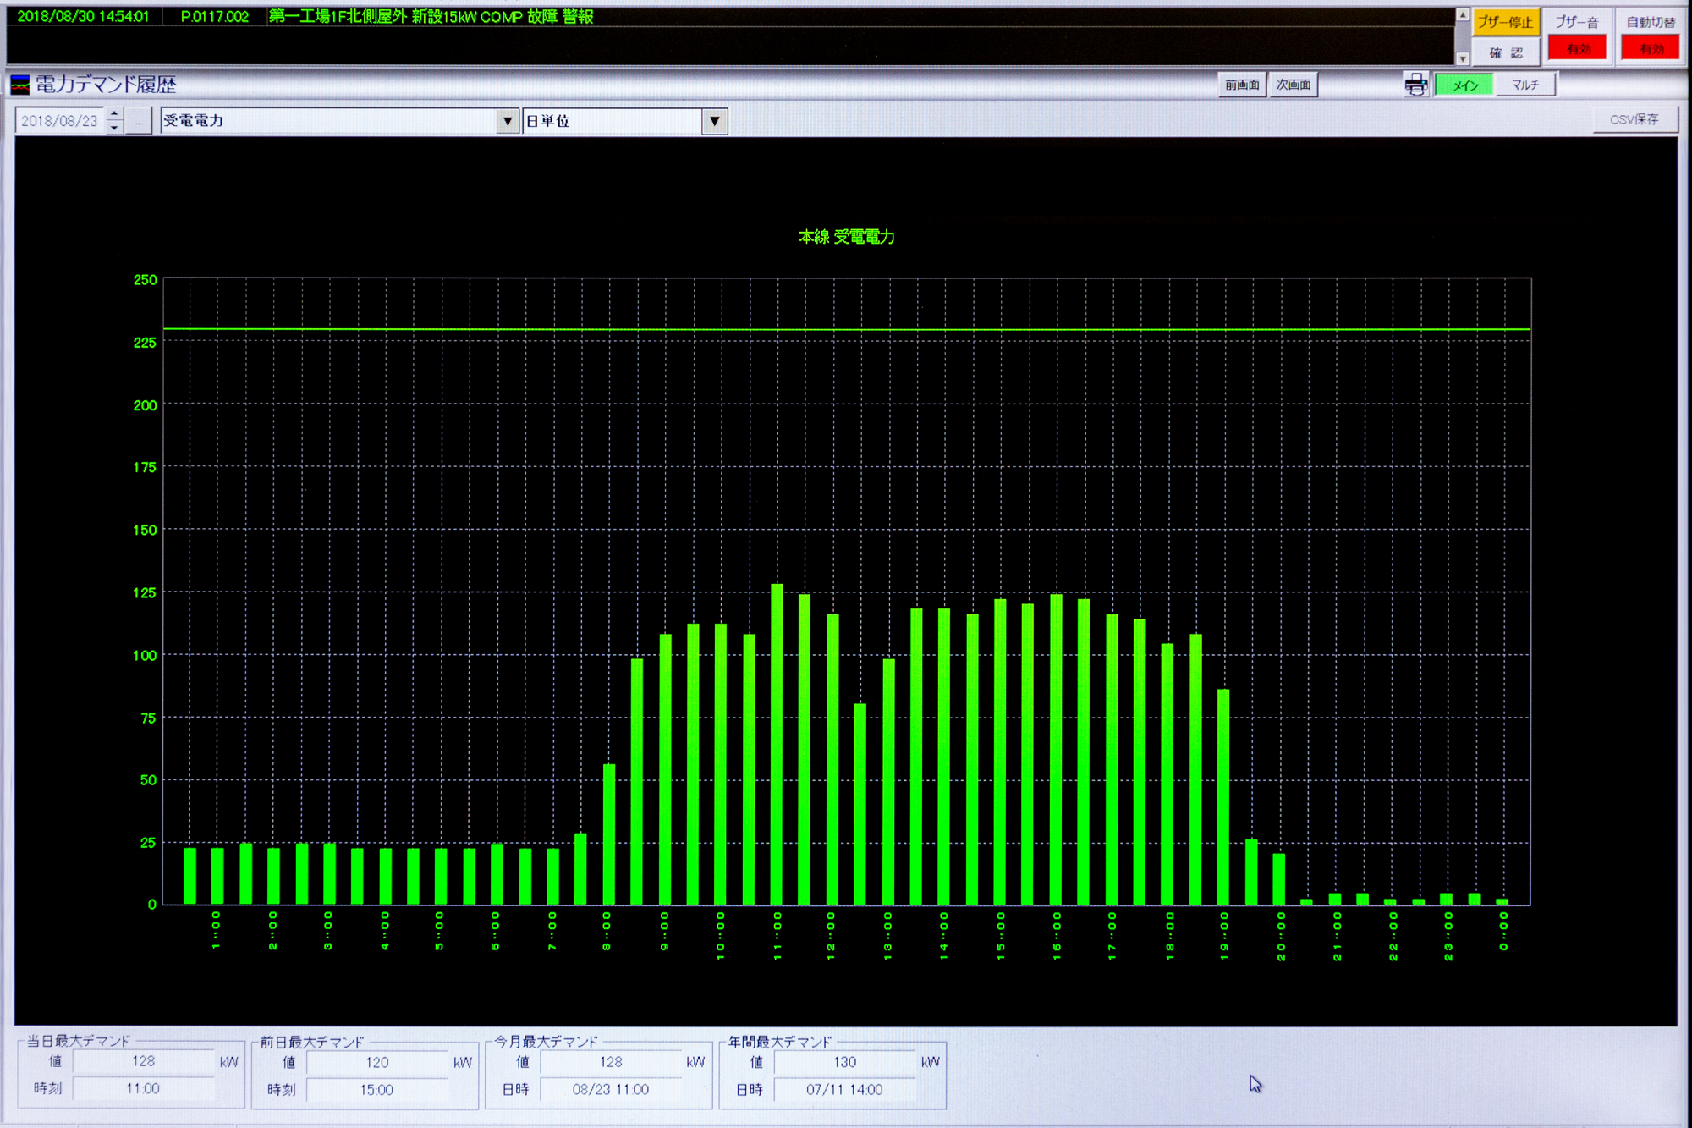Save data with CSV保存 button
The image size is (1692, 1128).
pos(1634,120)
